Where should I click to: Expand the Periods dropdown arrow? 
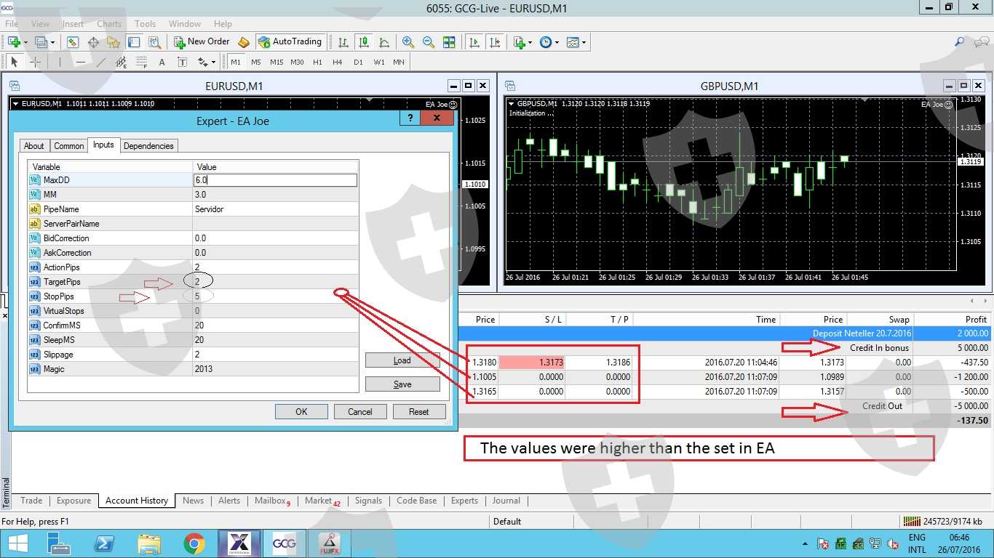coord(557,42)
